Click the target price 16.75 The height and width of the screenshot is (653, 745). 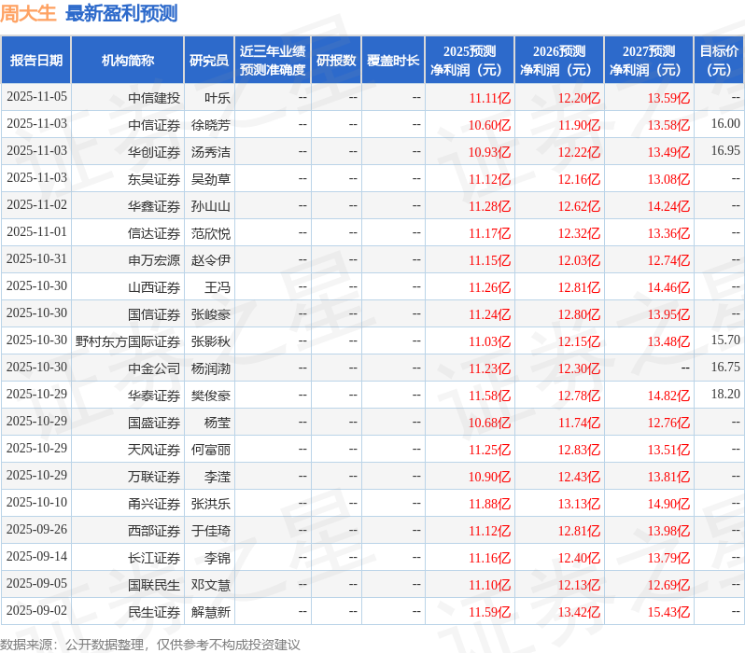[x=725, y=368]
